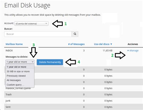Image resolution: width=143 pixels, height=110 pixels.
Task: Sort by Mailbox Name column
Action: point(14,44)
